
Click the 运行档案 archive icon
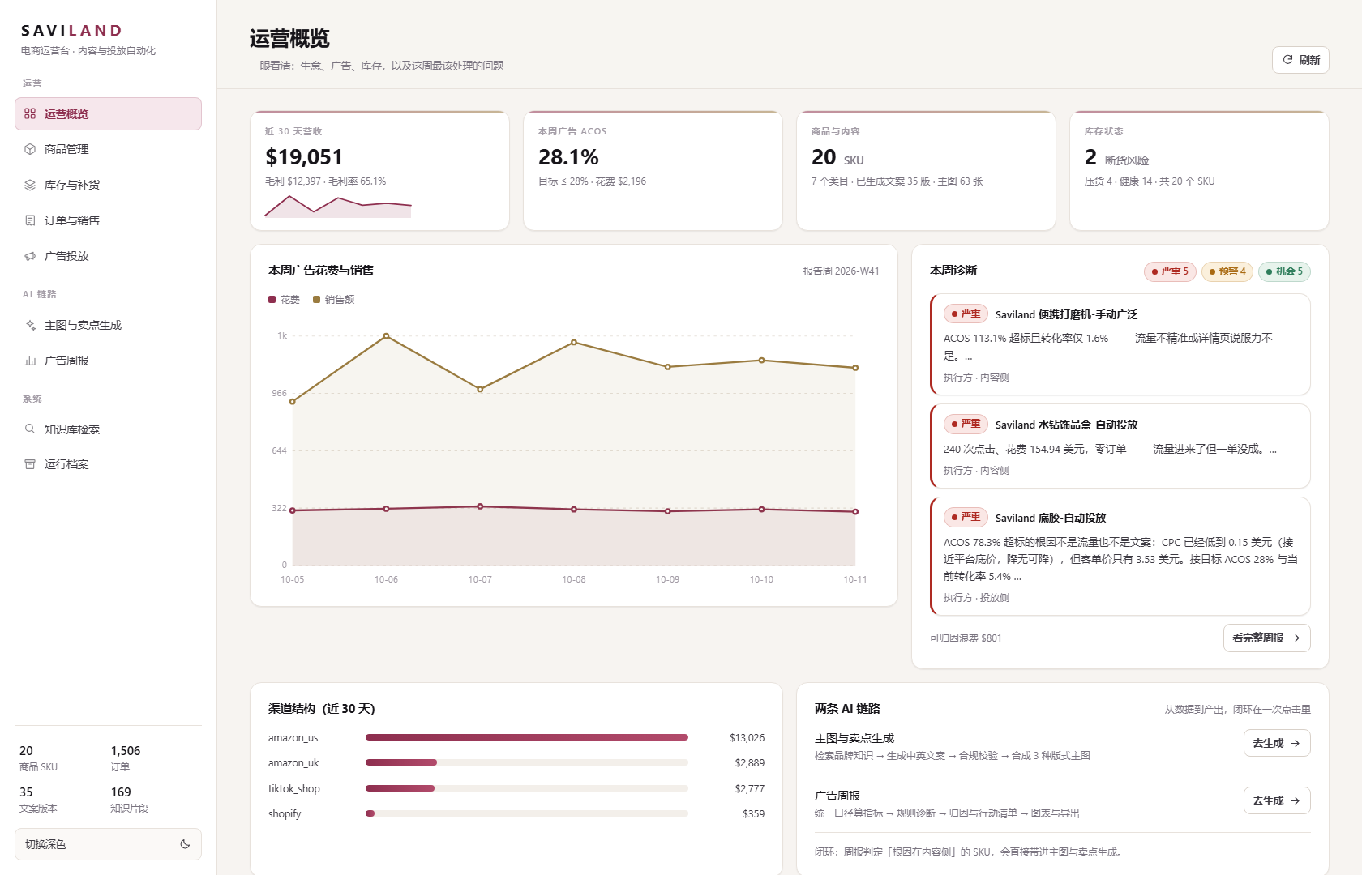point(30,464)
